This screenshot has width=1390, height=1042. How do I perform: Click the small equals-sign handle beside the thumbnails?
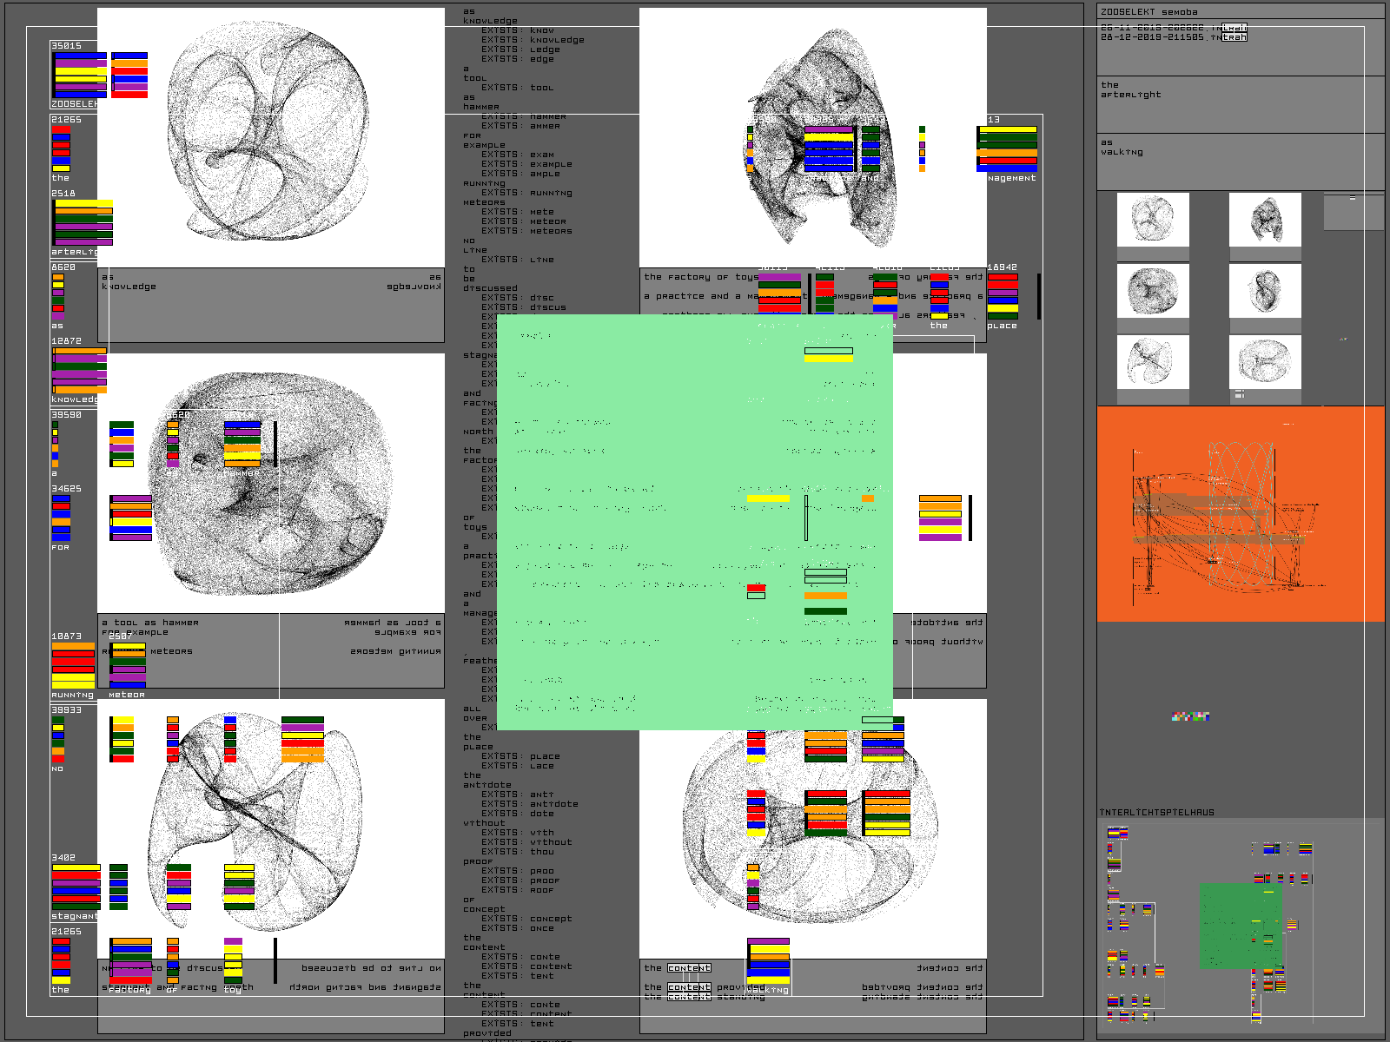pyautogui.click(x=1240, y=394)
